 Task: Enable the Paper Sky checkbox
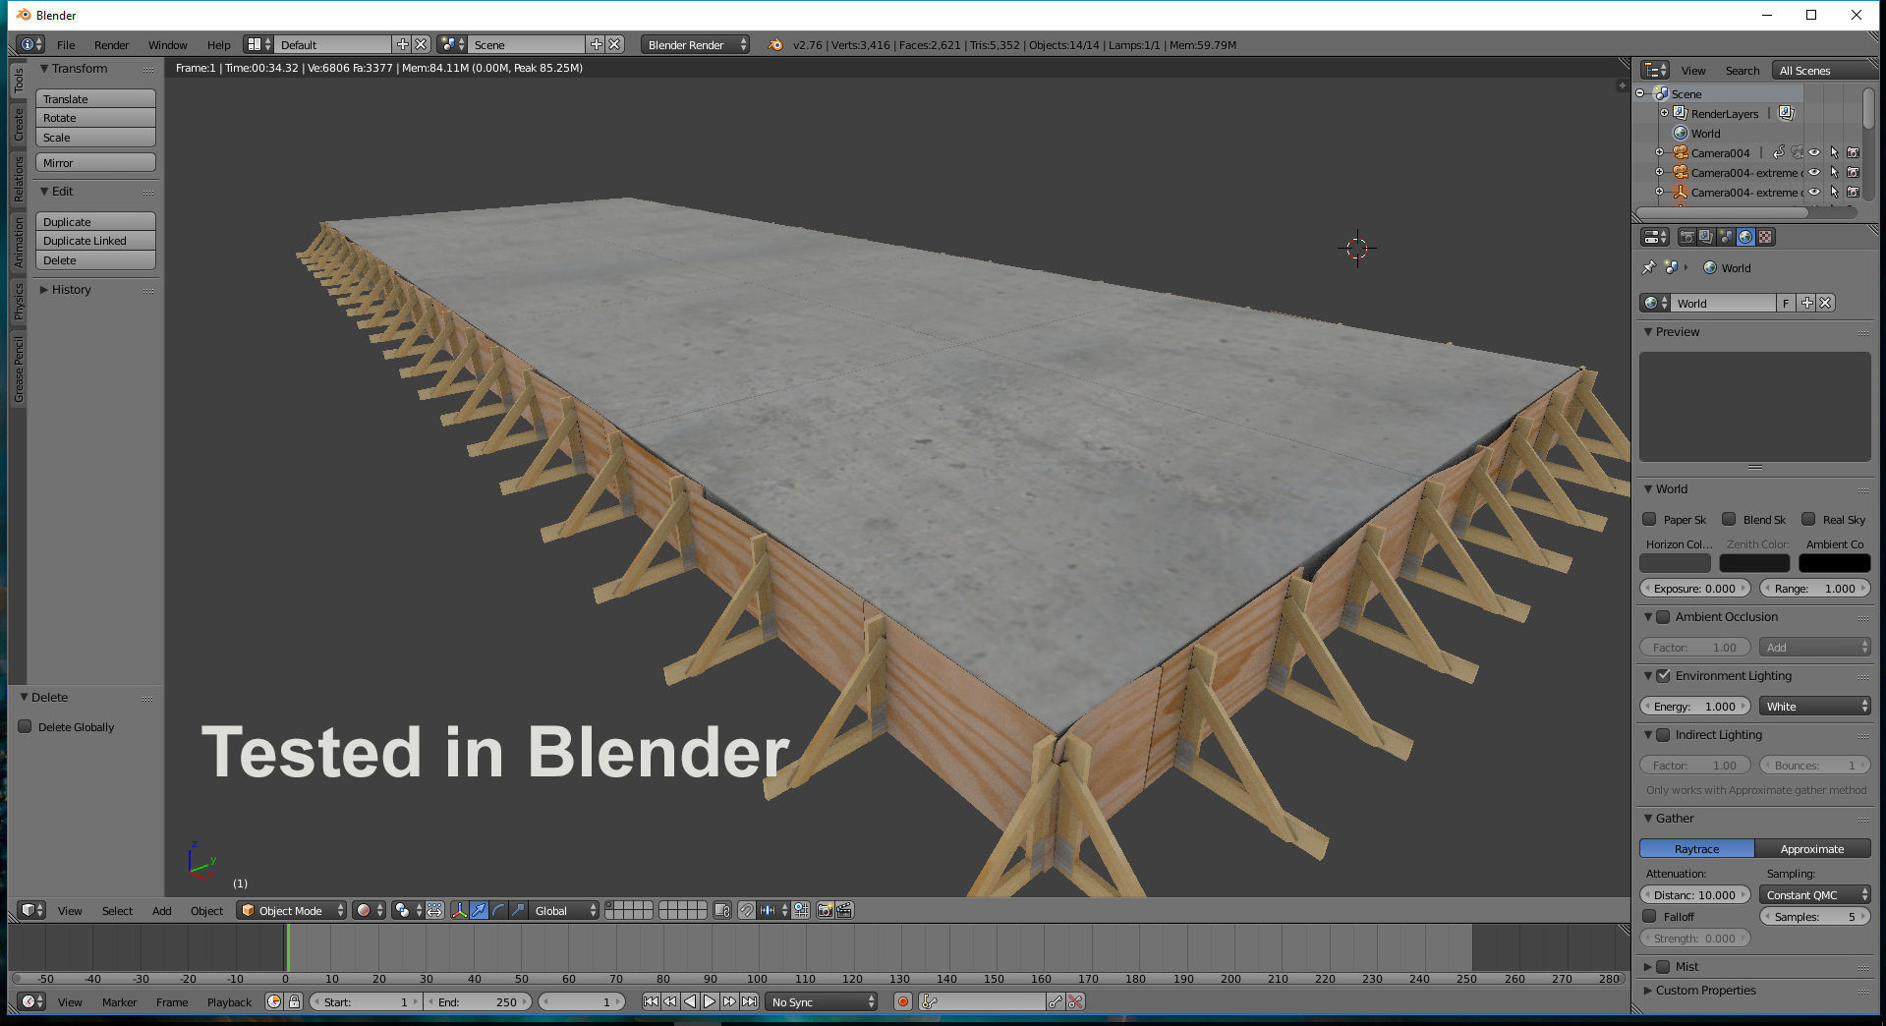coord(1649,519)
